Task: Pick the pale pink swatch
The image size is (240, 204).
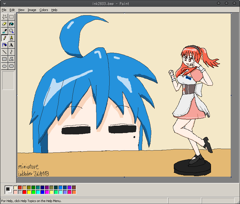Action: (15, 192)
